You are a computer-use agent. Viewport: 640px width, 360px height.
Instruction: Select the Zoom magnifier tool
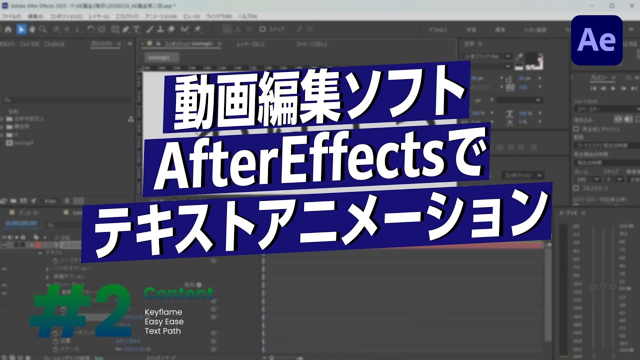[43, 29]
